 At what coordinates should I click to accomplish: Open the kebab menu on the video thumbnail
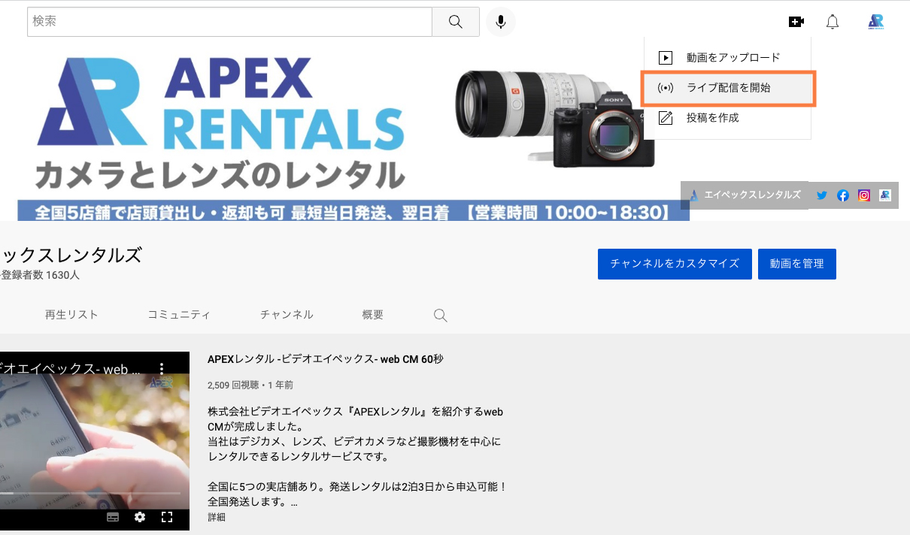pos(162,369)
